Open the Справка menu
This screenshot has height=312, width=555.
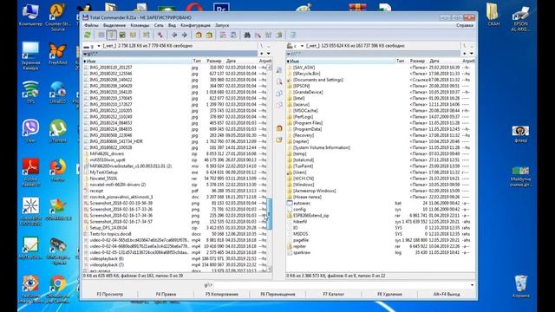(x=465, y=25)
